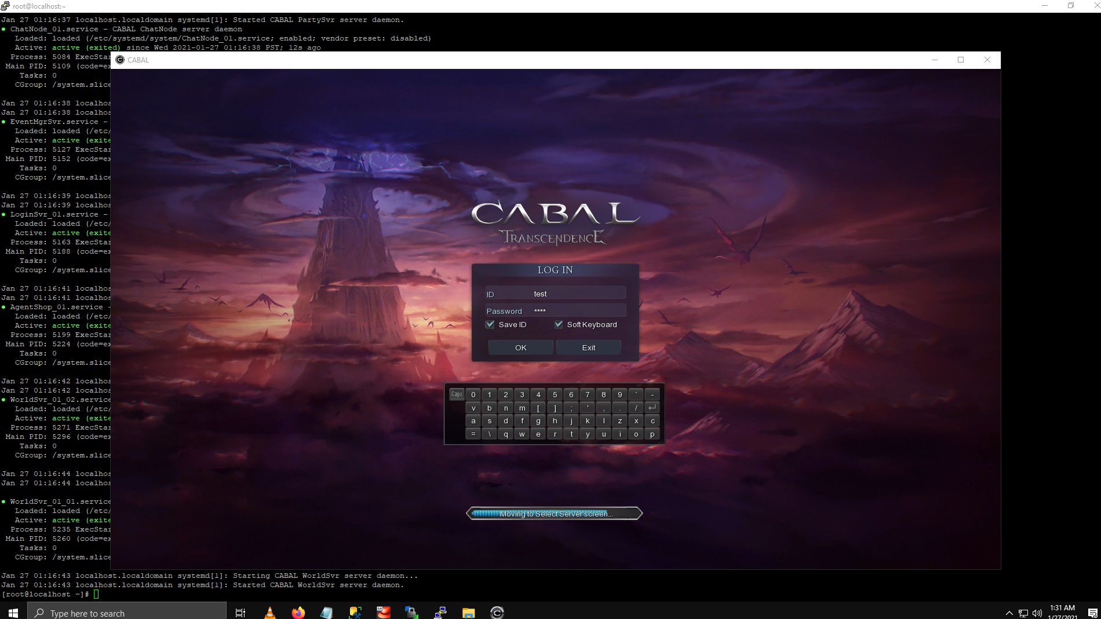Click the 'a' key on soft keyboard
The width and height of the screenshot is (1101, 619).
tap(473, 421)
